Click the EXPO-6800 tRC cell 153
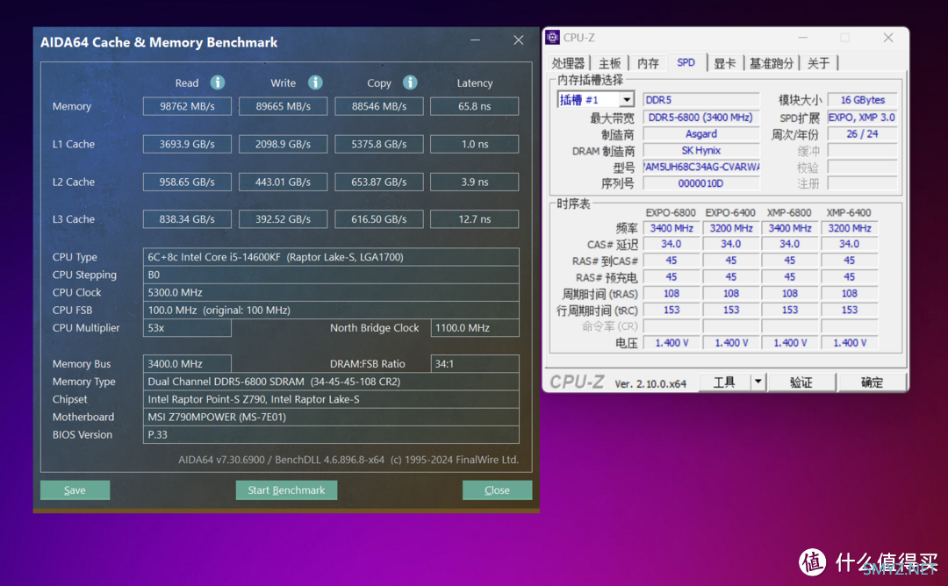 [671, 310]
